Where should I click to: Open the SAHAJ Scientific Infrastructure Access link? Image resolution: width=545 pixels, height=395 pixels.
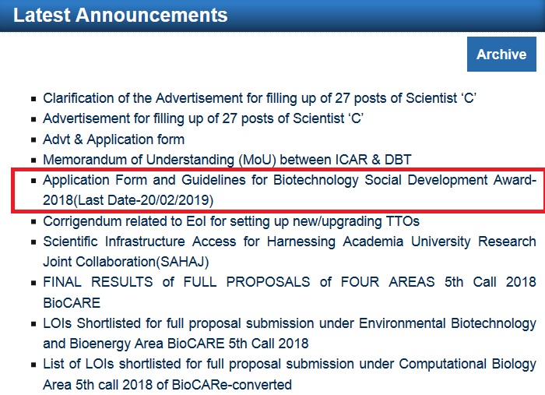290,252
